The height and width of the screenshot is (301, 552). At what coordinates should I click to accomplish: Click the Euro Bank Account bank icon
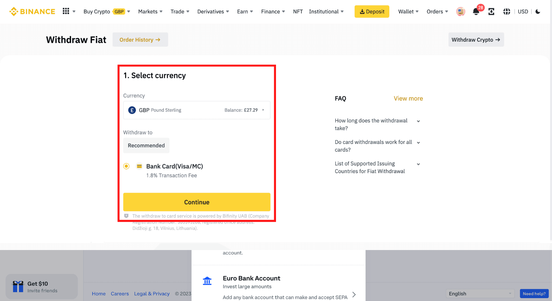point(207,281)
